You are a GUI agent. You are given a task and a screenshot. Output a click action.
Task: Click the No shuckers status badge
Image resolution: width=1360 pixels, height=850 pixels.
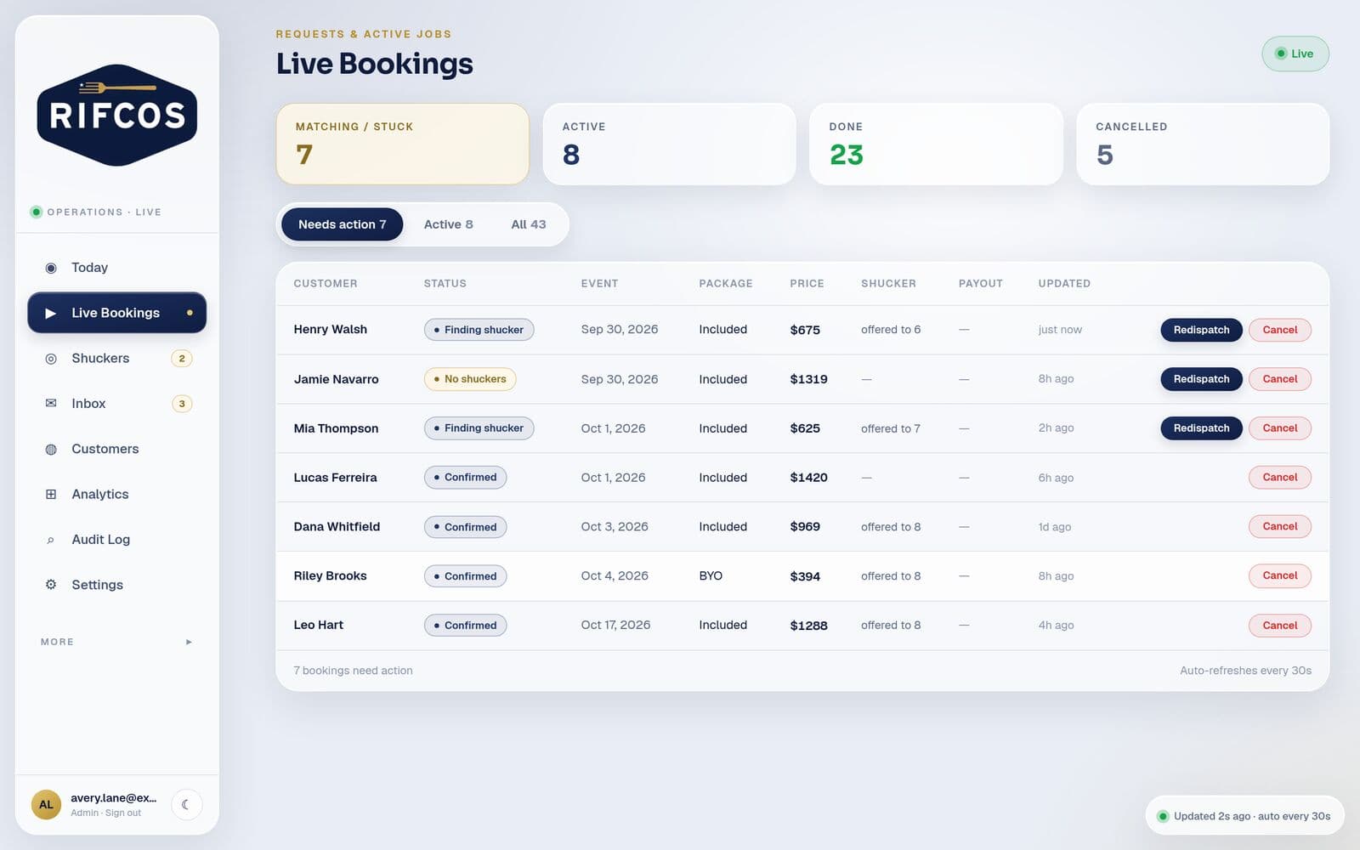click(470, 379)
